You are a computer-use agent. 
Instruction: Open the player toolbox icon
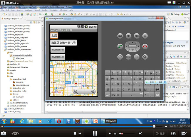[x=4, y=133]
